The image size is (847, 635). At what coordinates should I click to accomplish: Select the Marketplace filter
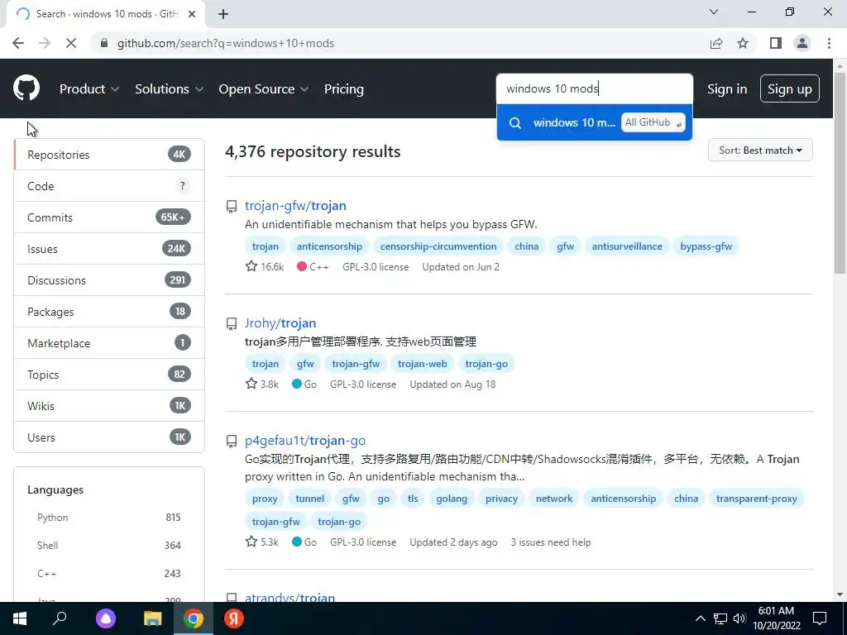(109, 343)
